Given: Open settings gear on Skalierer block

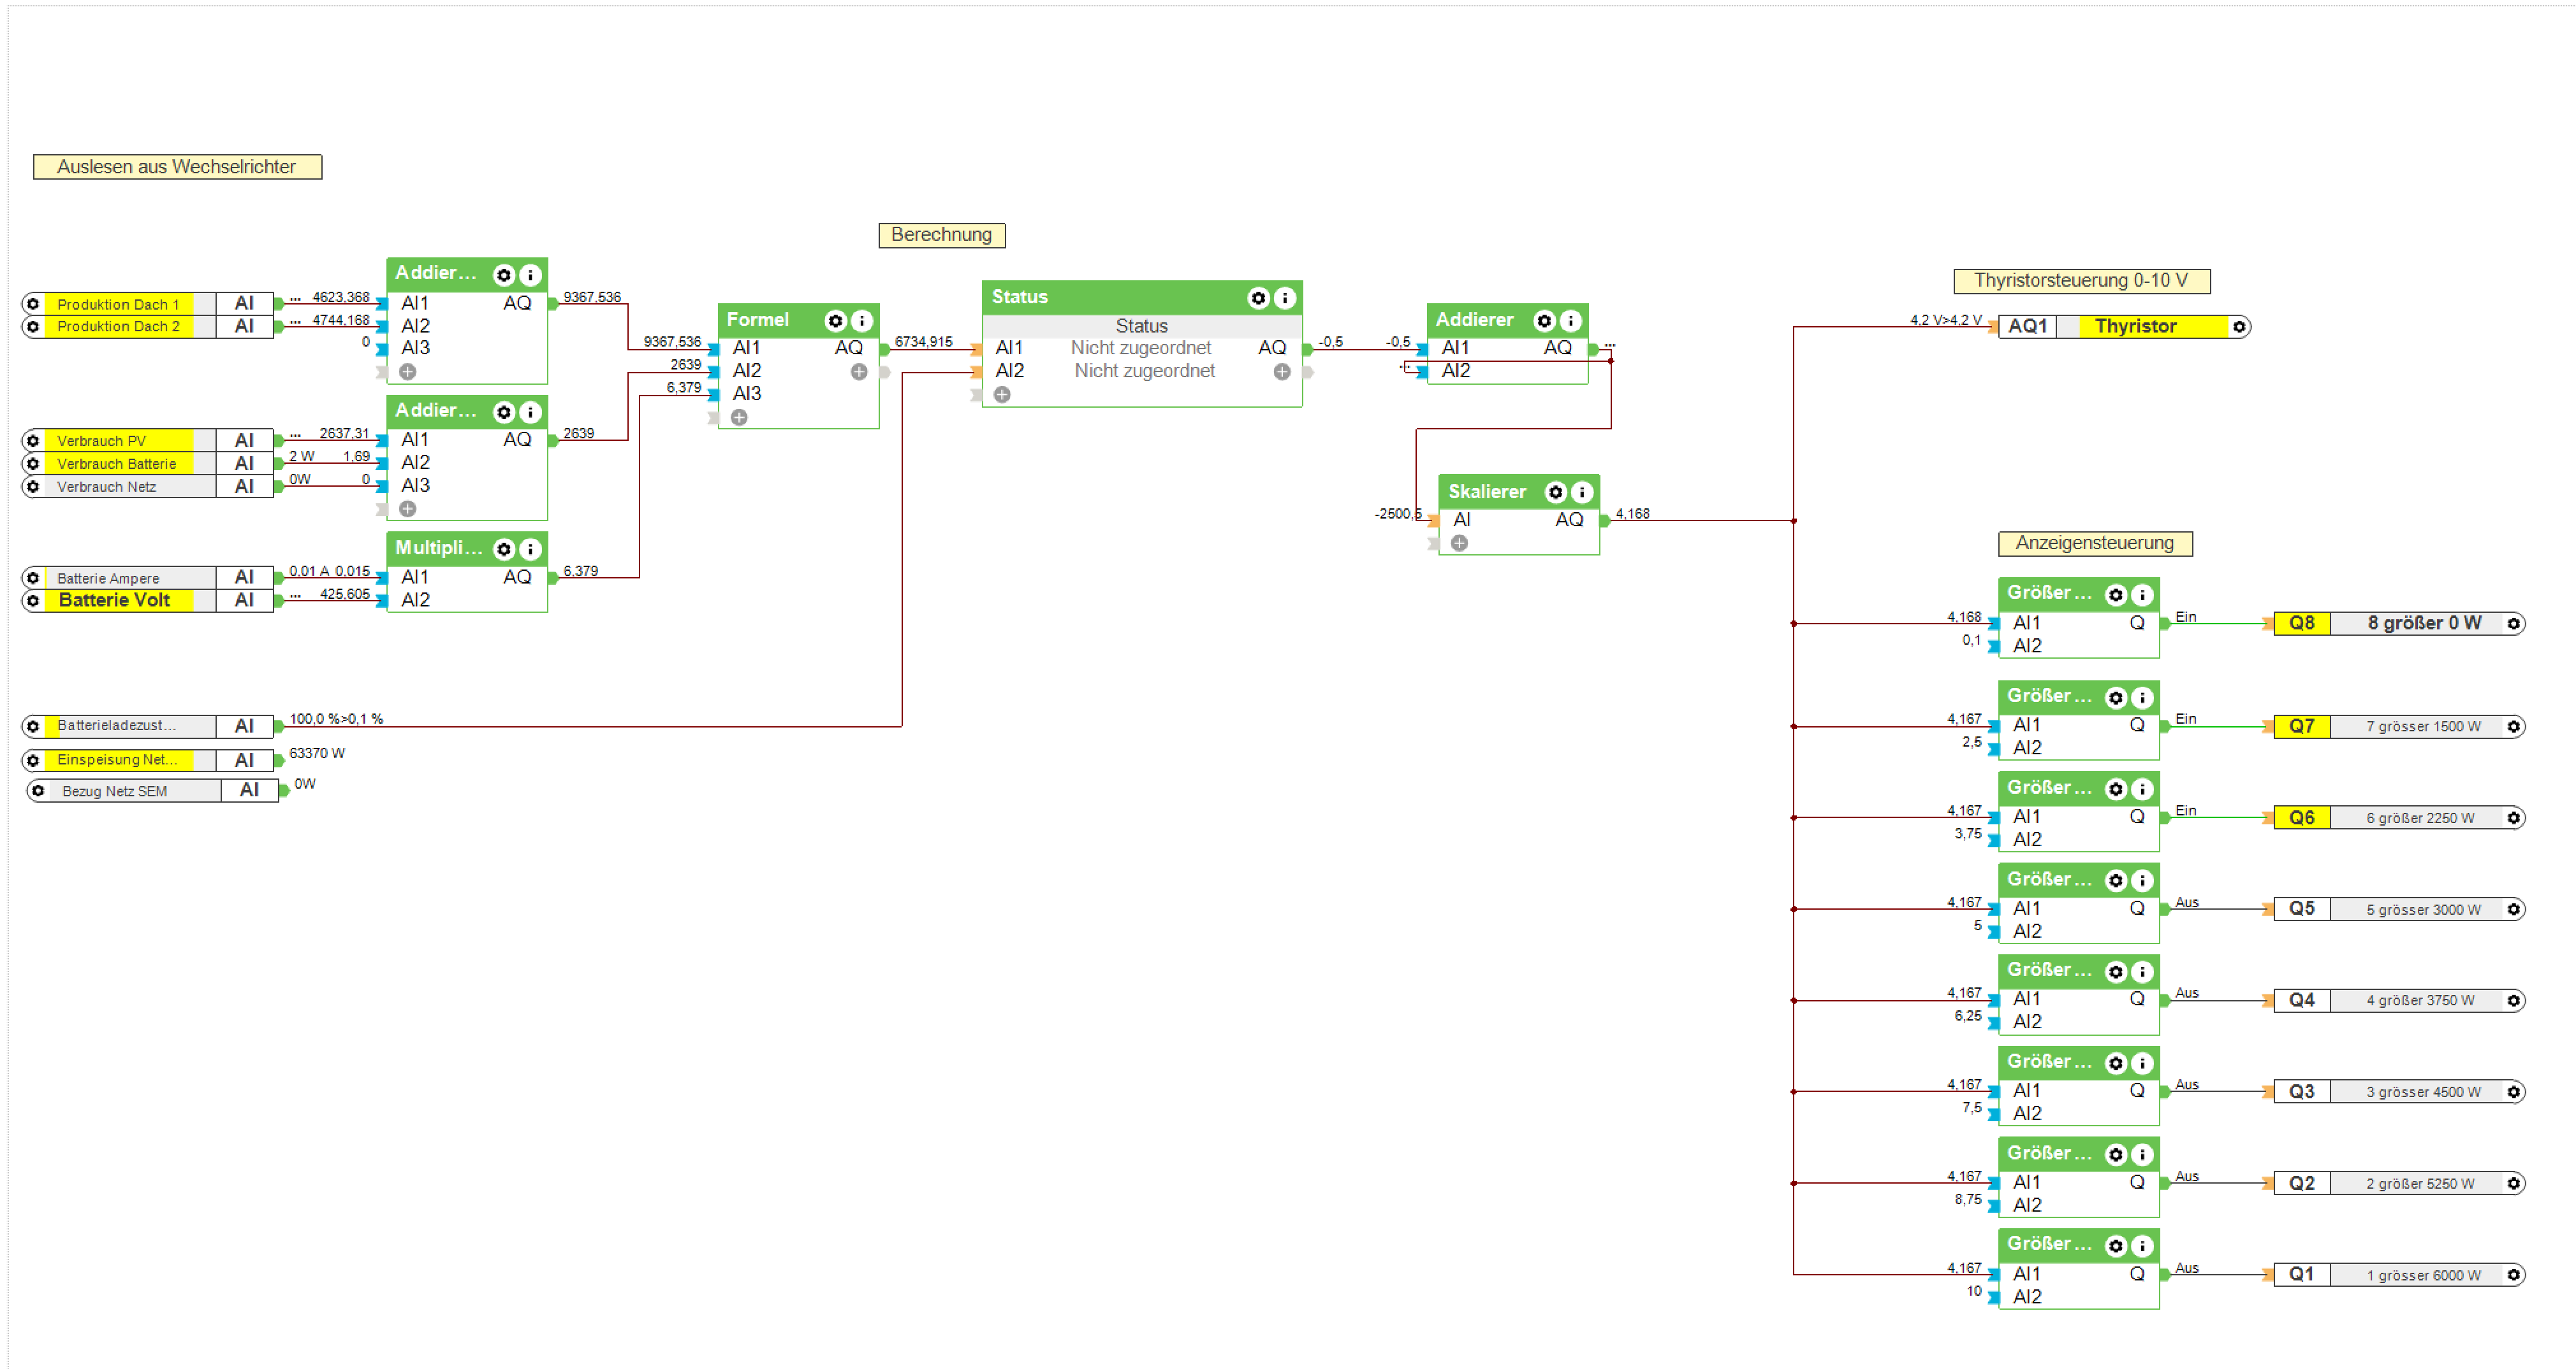Looking at the screenshot, I should pyautogui.click(x=1555, y=492).
